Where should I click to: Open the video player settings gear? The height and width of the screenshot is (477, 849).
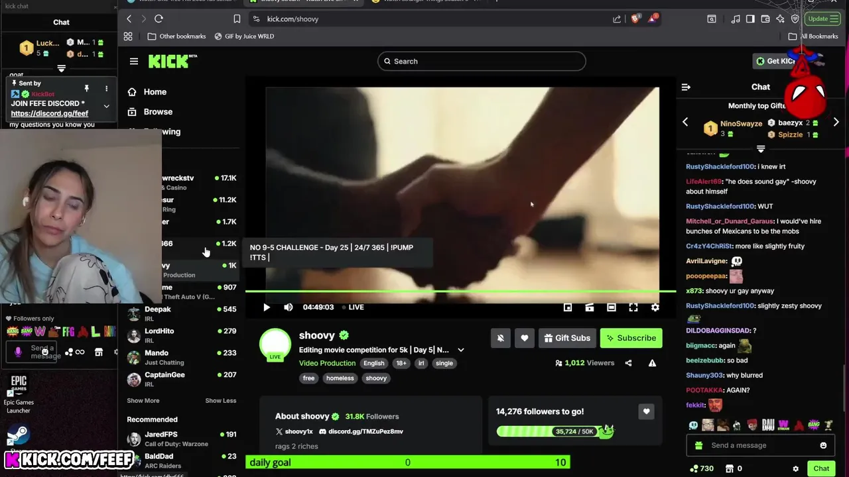(x=655, y=307)
